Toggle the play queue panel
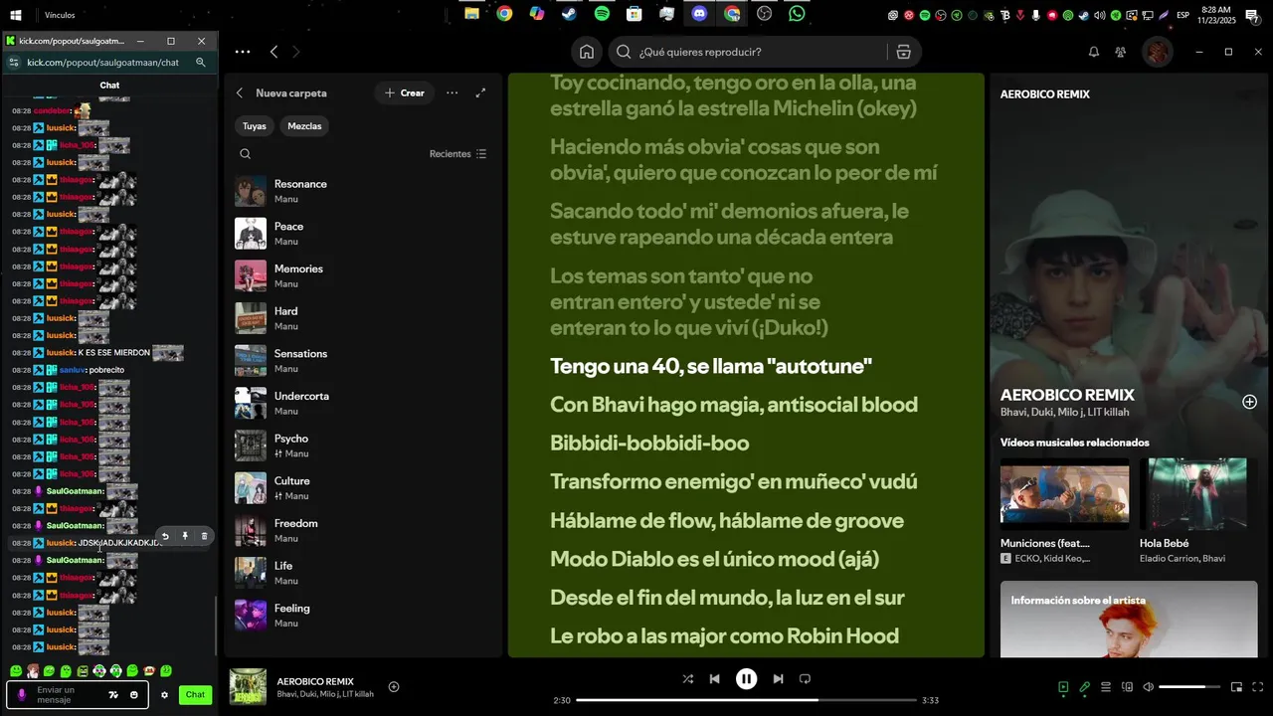Viewport: 1273px width, 716px height. (1106, 687)
